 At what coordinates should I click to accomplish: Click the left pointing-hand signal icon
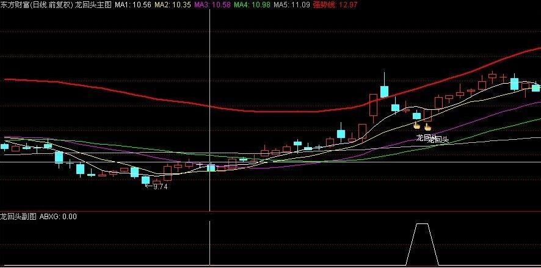[417, 125]
